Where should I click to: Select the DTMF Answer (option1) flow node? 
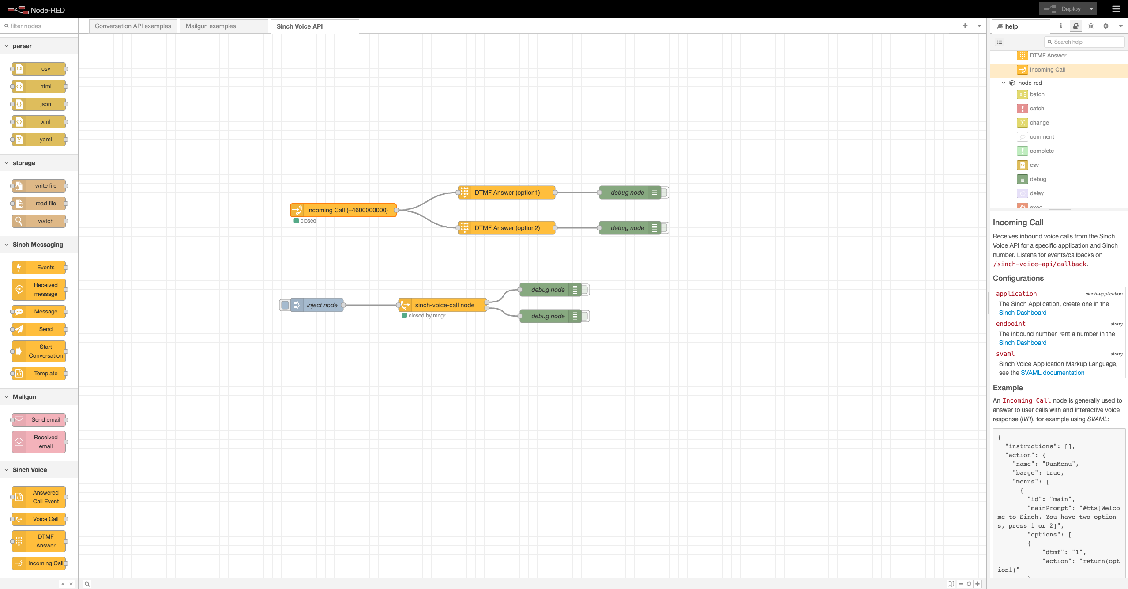[507, 193]
